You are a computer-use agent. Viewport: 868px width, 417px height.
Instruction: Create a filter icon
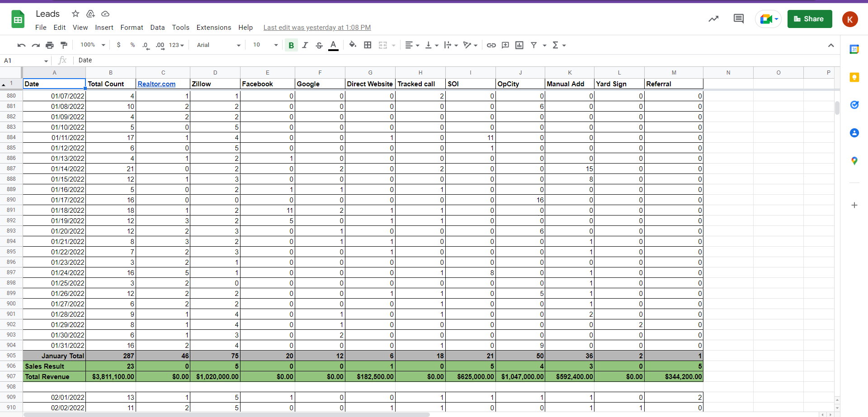(534, 45)
